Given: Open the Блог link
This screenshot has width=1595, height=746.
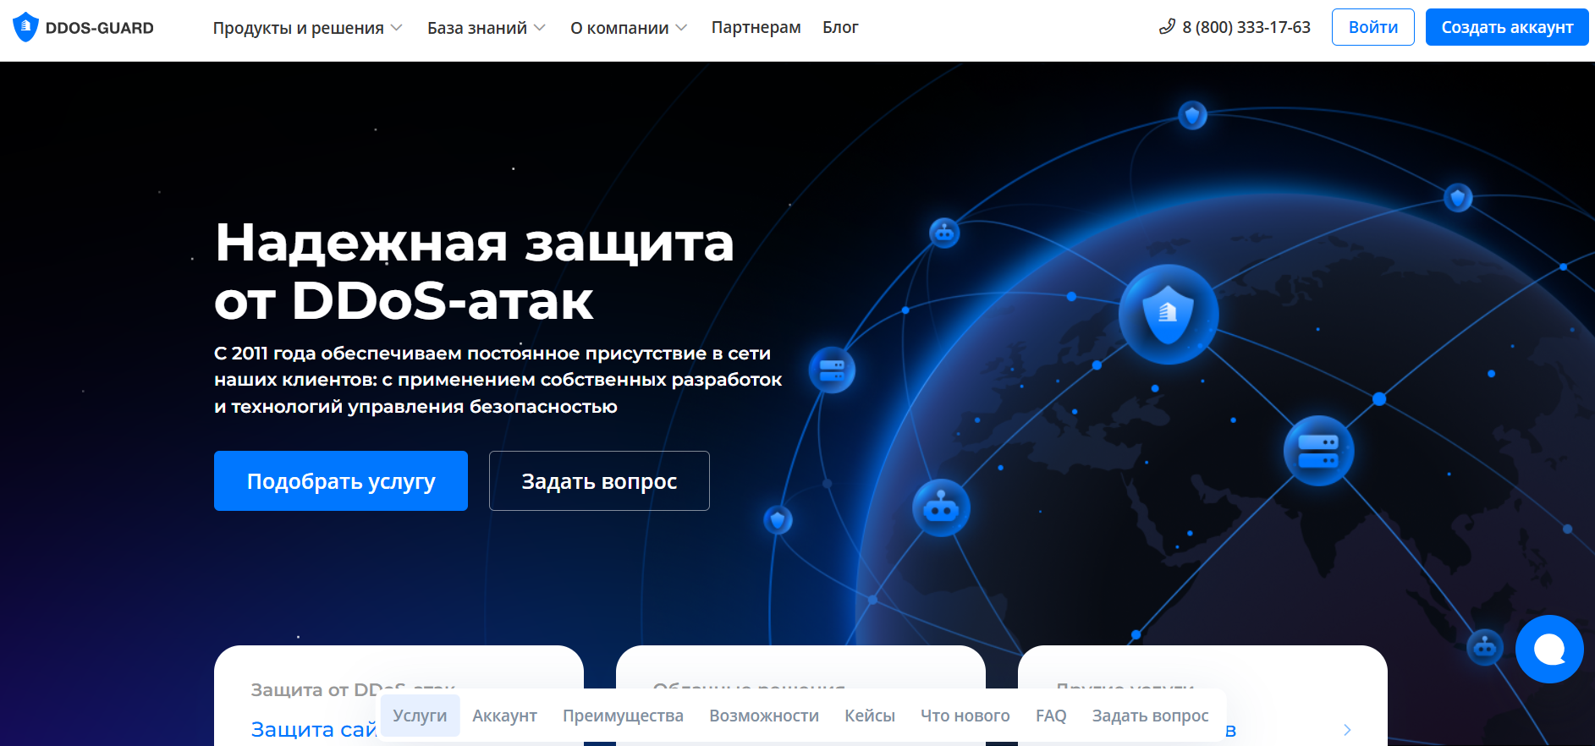Looking at the screenshot, I should 840,27.
